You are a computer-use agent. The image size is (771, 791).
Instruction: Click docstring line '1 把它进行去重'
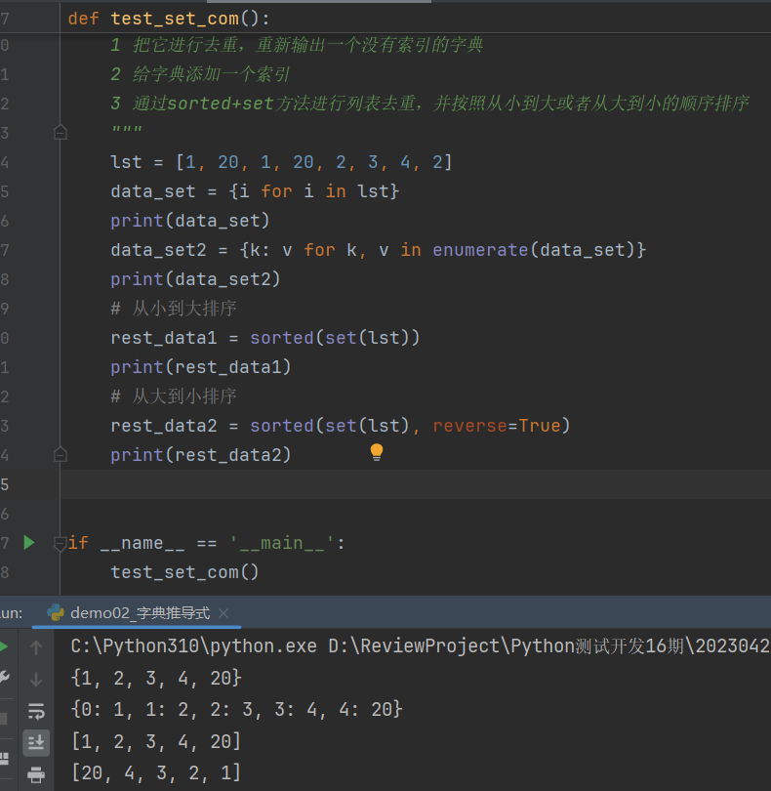coord(297,45)
